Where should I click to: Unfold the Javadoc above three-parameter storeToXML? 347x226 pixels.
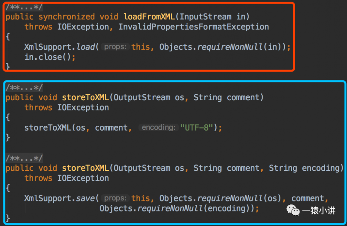coord(24,158)
